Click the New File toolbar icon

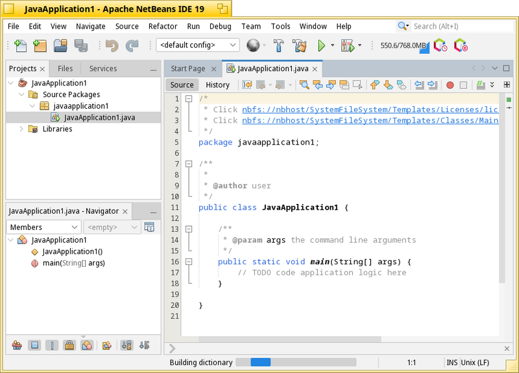click(x=20, y=45)
